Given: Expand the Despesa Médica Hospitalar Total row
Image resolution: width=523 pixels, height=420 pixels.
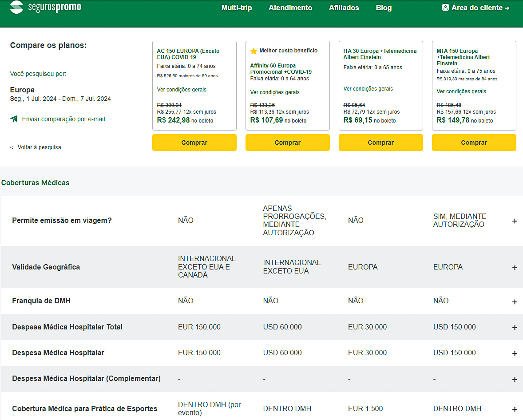Looking at the screenshot, I should 515,328.
